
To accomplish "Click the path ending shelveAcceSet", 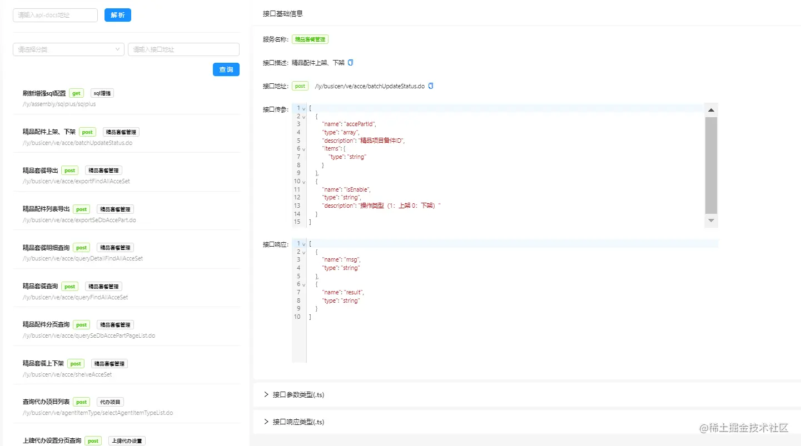I will (67, 374).
